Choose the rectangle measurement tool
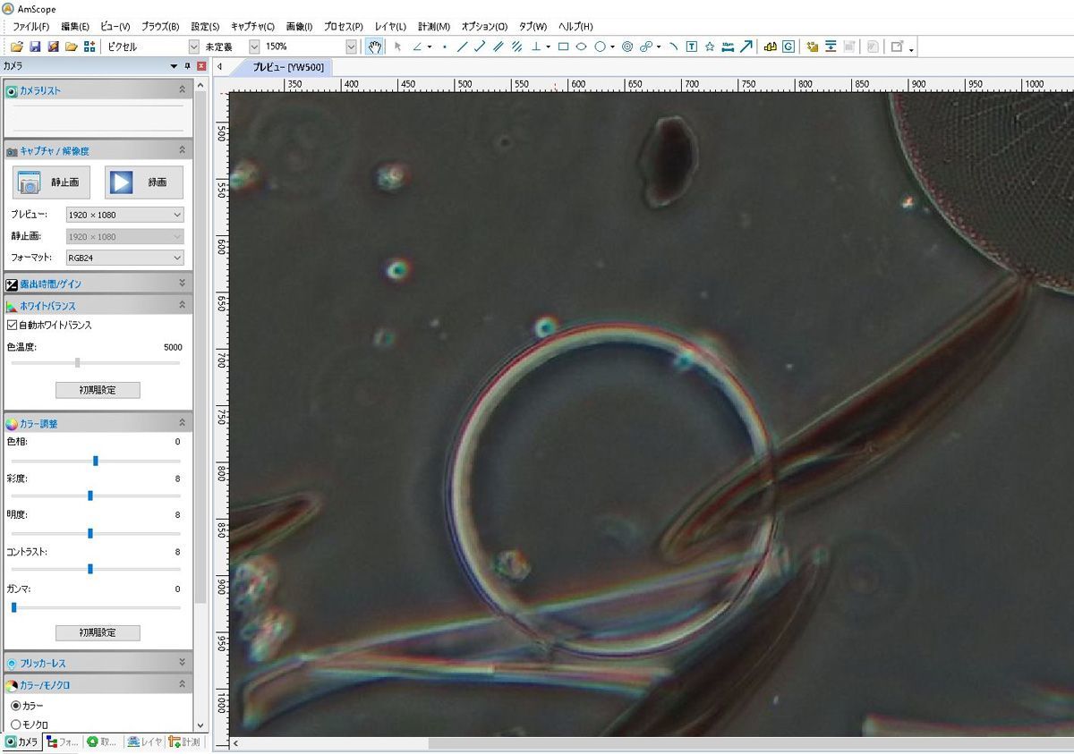 click(x=561, y=47)
